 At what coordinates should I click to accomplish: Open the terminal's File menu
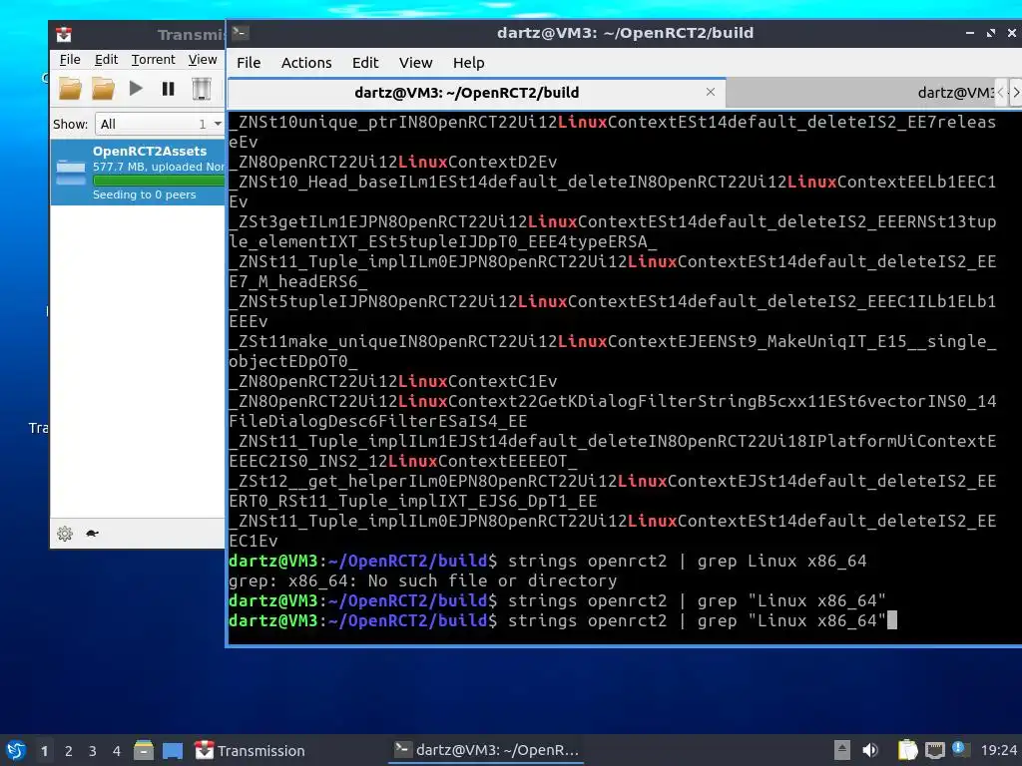[249, 63]
